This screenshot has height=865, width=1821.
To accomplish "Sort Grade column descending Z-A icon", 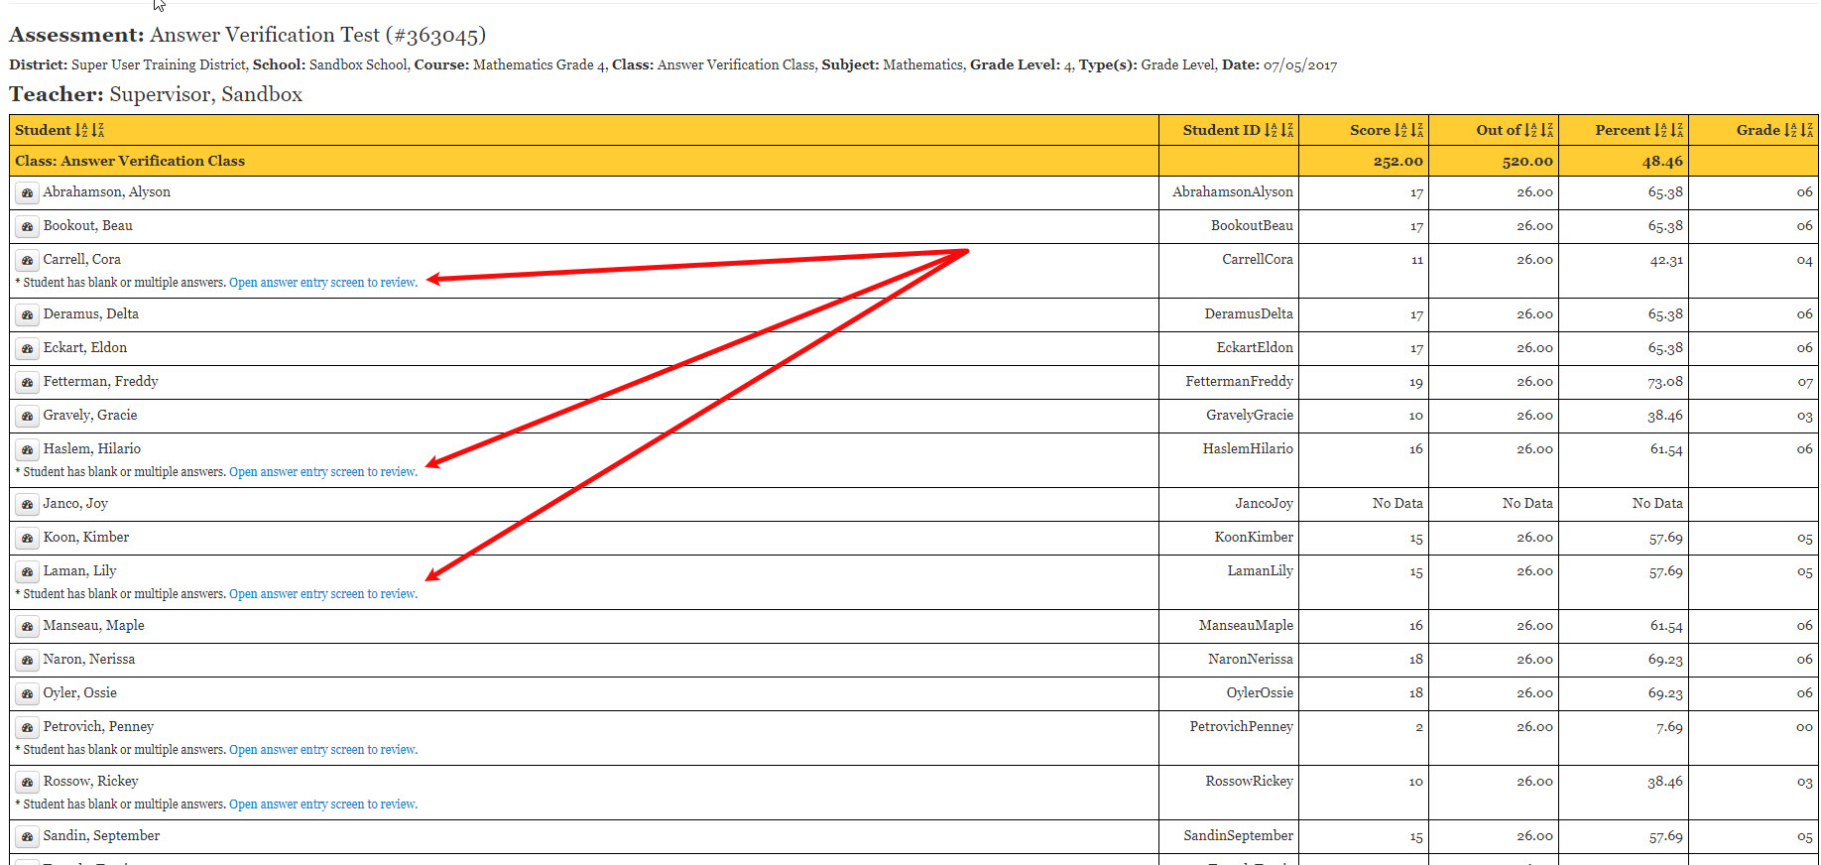I will coord(1807,130).
